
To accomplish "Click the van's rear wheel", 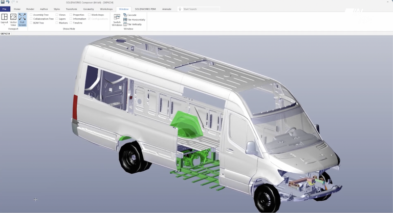I will pos(132,158).
